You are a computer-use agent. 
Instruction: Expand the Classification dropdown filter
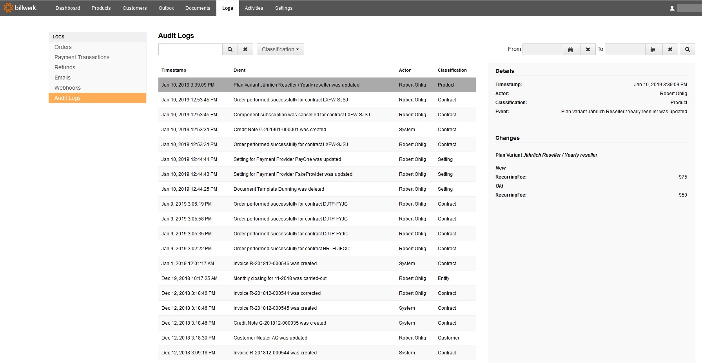point(280,49)
